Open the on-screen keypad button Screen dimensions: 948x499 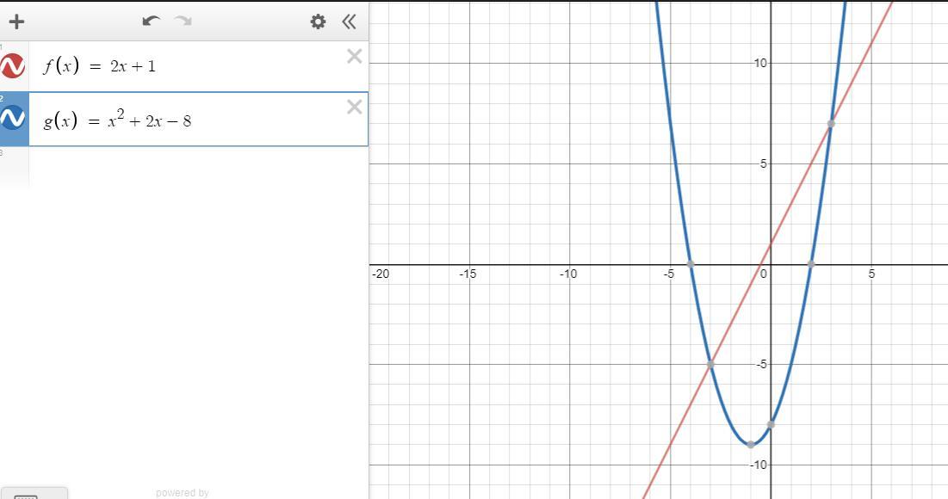34,494
